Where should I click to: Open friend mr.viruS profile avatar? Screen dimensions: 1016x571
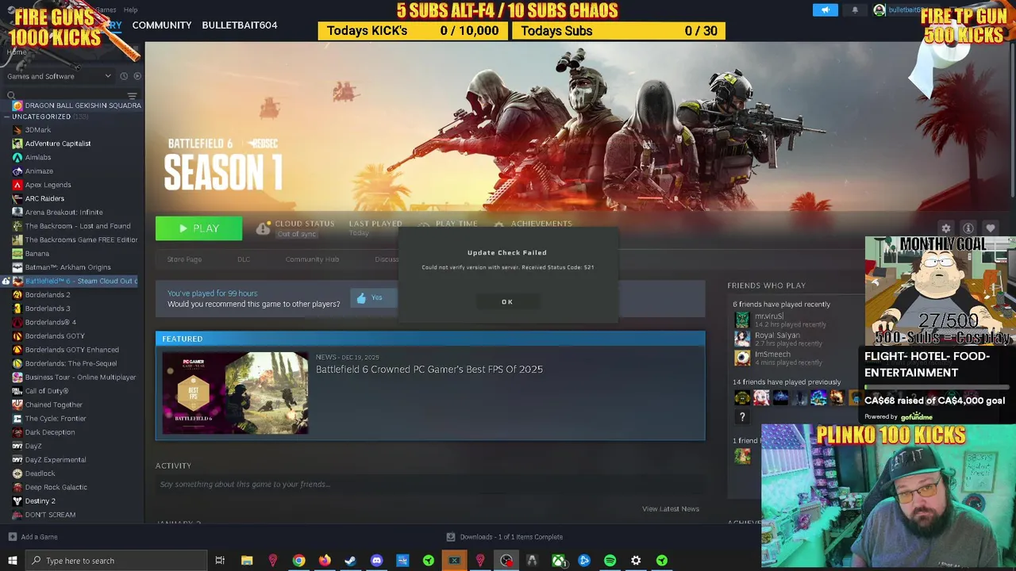(x=742, y=320)
